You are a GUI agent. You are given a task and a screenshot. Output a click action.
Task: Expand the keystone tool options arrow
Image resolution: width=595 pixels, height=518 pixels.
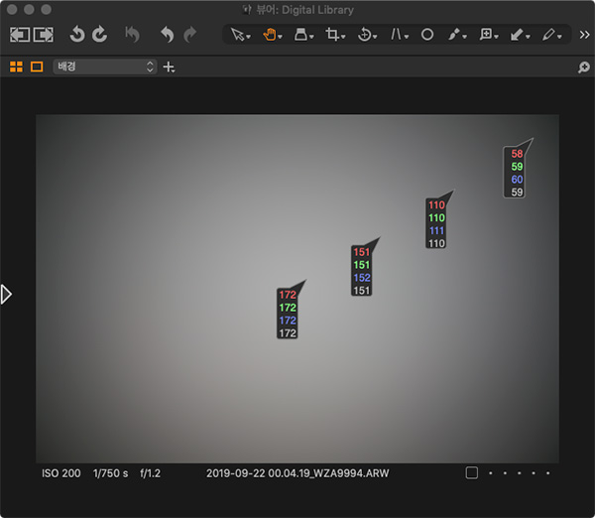pos(406,35)
